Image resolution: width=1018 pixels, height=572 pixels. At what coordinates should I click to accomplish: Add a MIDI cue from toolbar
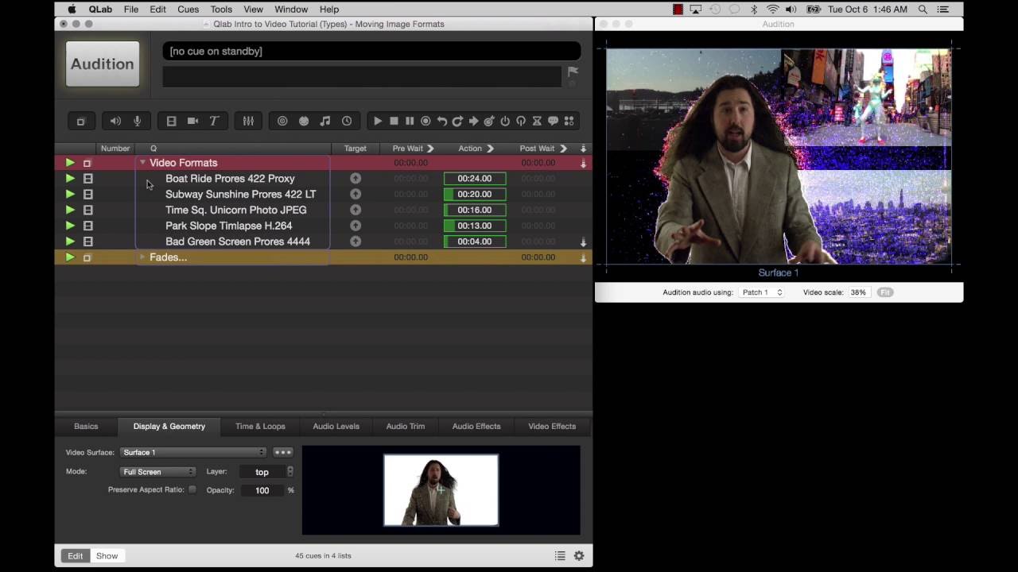point(304,122)
